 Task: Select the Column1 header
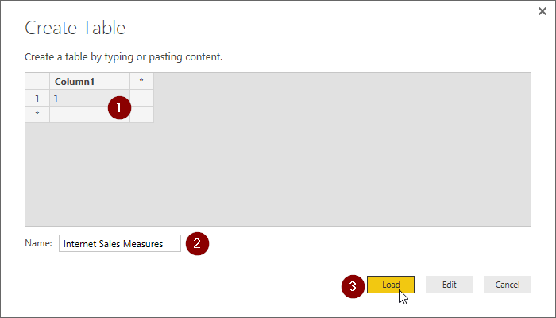pos(89,81)
